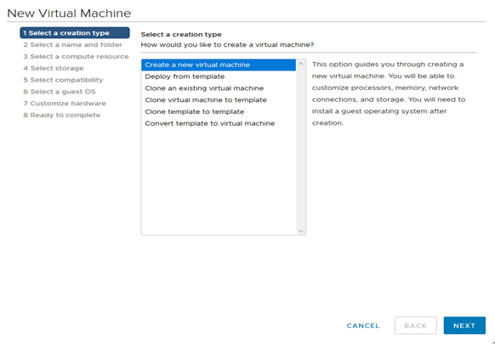
Task: Choose 'Deploy from template' in the list
Action: (219, 77)
